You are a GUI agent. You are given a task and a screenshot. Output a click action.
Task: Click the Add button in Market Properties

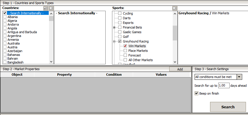tap(180, 69)
